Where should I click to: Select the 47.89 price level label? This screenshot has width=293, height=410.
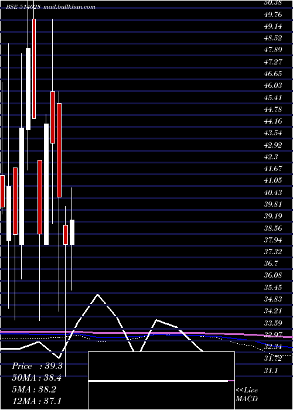click(273, 50)
